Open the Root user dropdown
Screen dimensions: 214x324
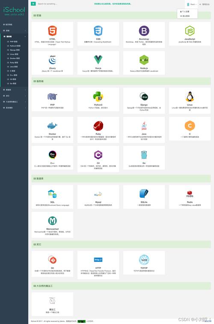(x=191, y=4)
